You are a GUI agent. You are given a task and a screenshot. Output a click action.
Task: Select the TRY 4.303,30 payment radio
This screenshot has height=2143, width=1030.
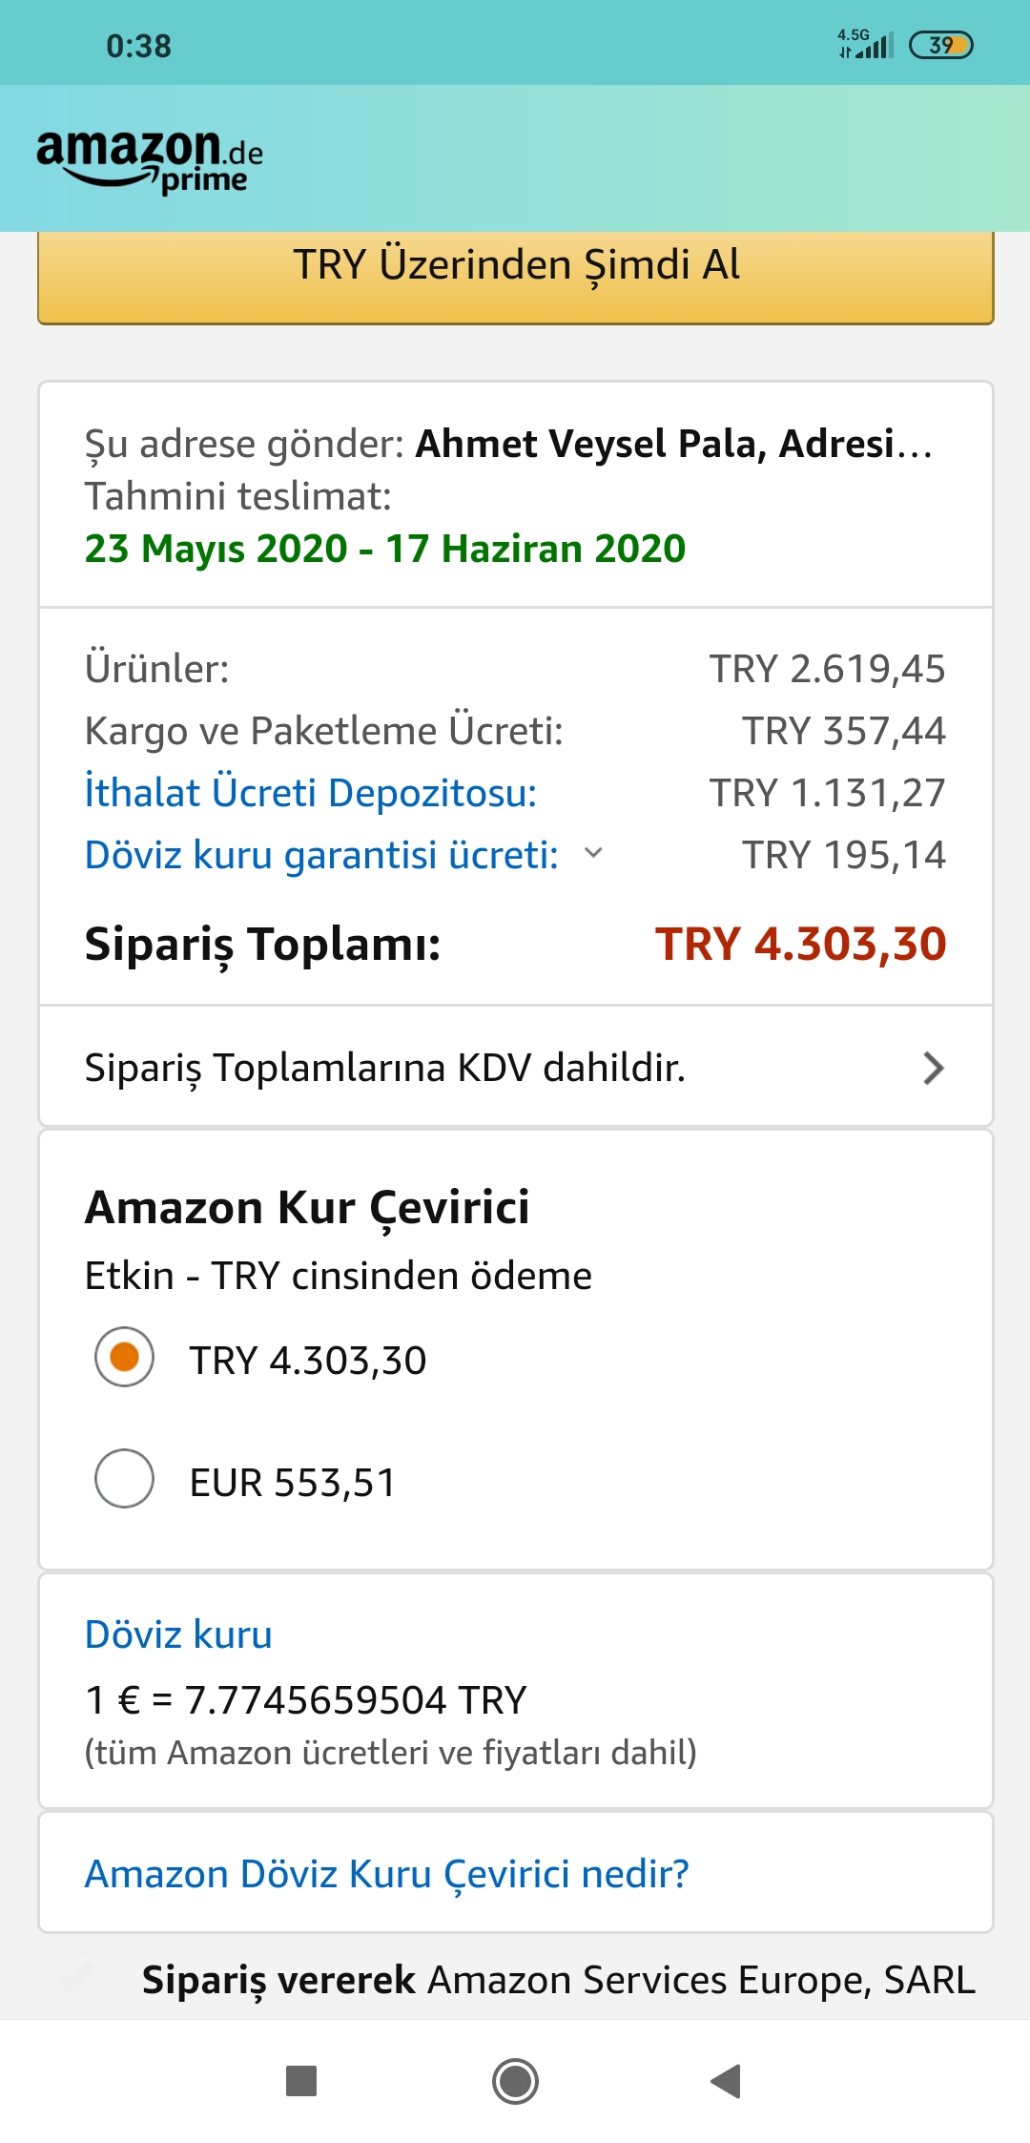[124, 1357]
